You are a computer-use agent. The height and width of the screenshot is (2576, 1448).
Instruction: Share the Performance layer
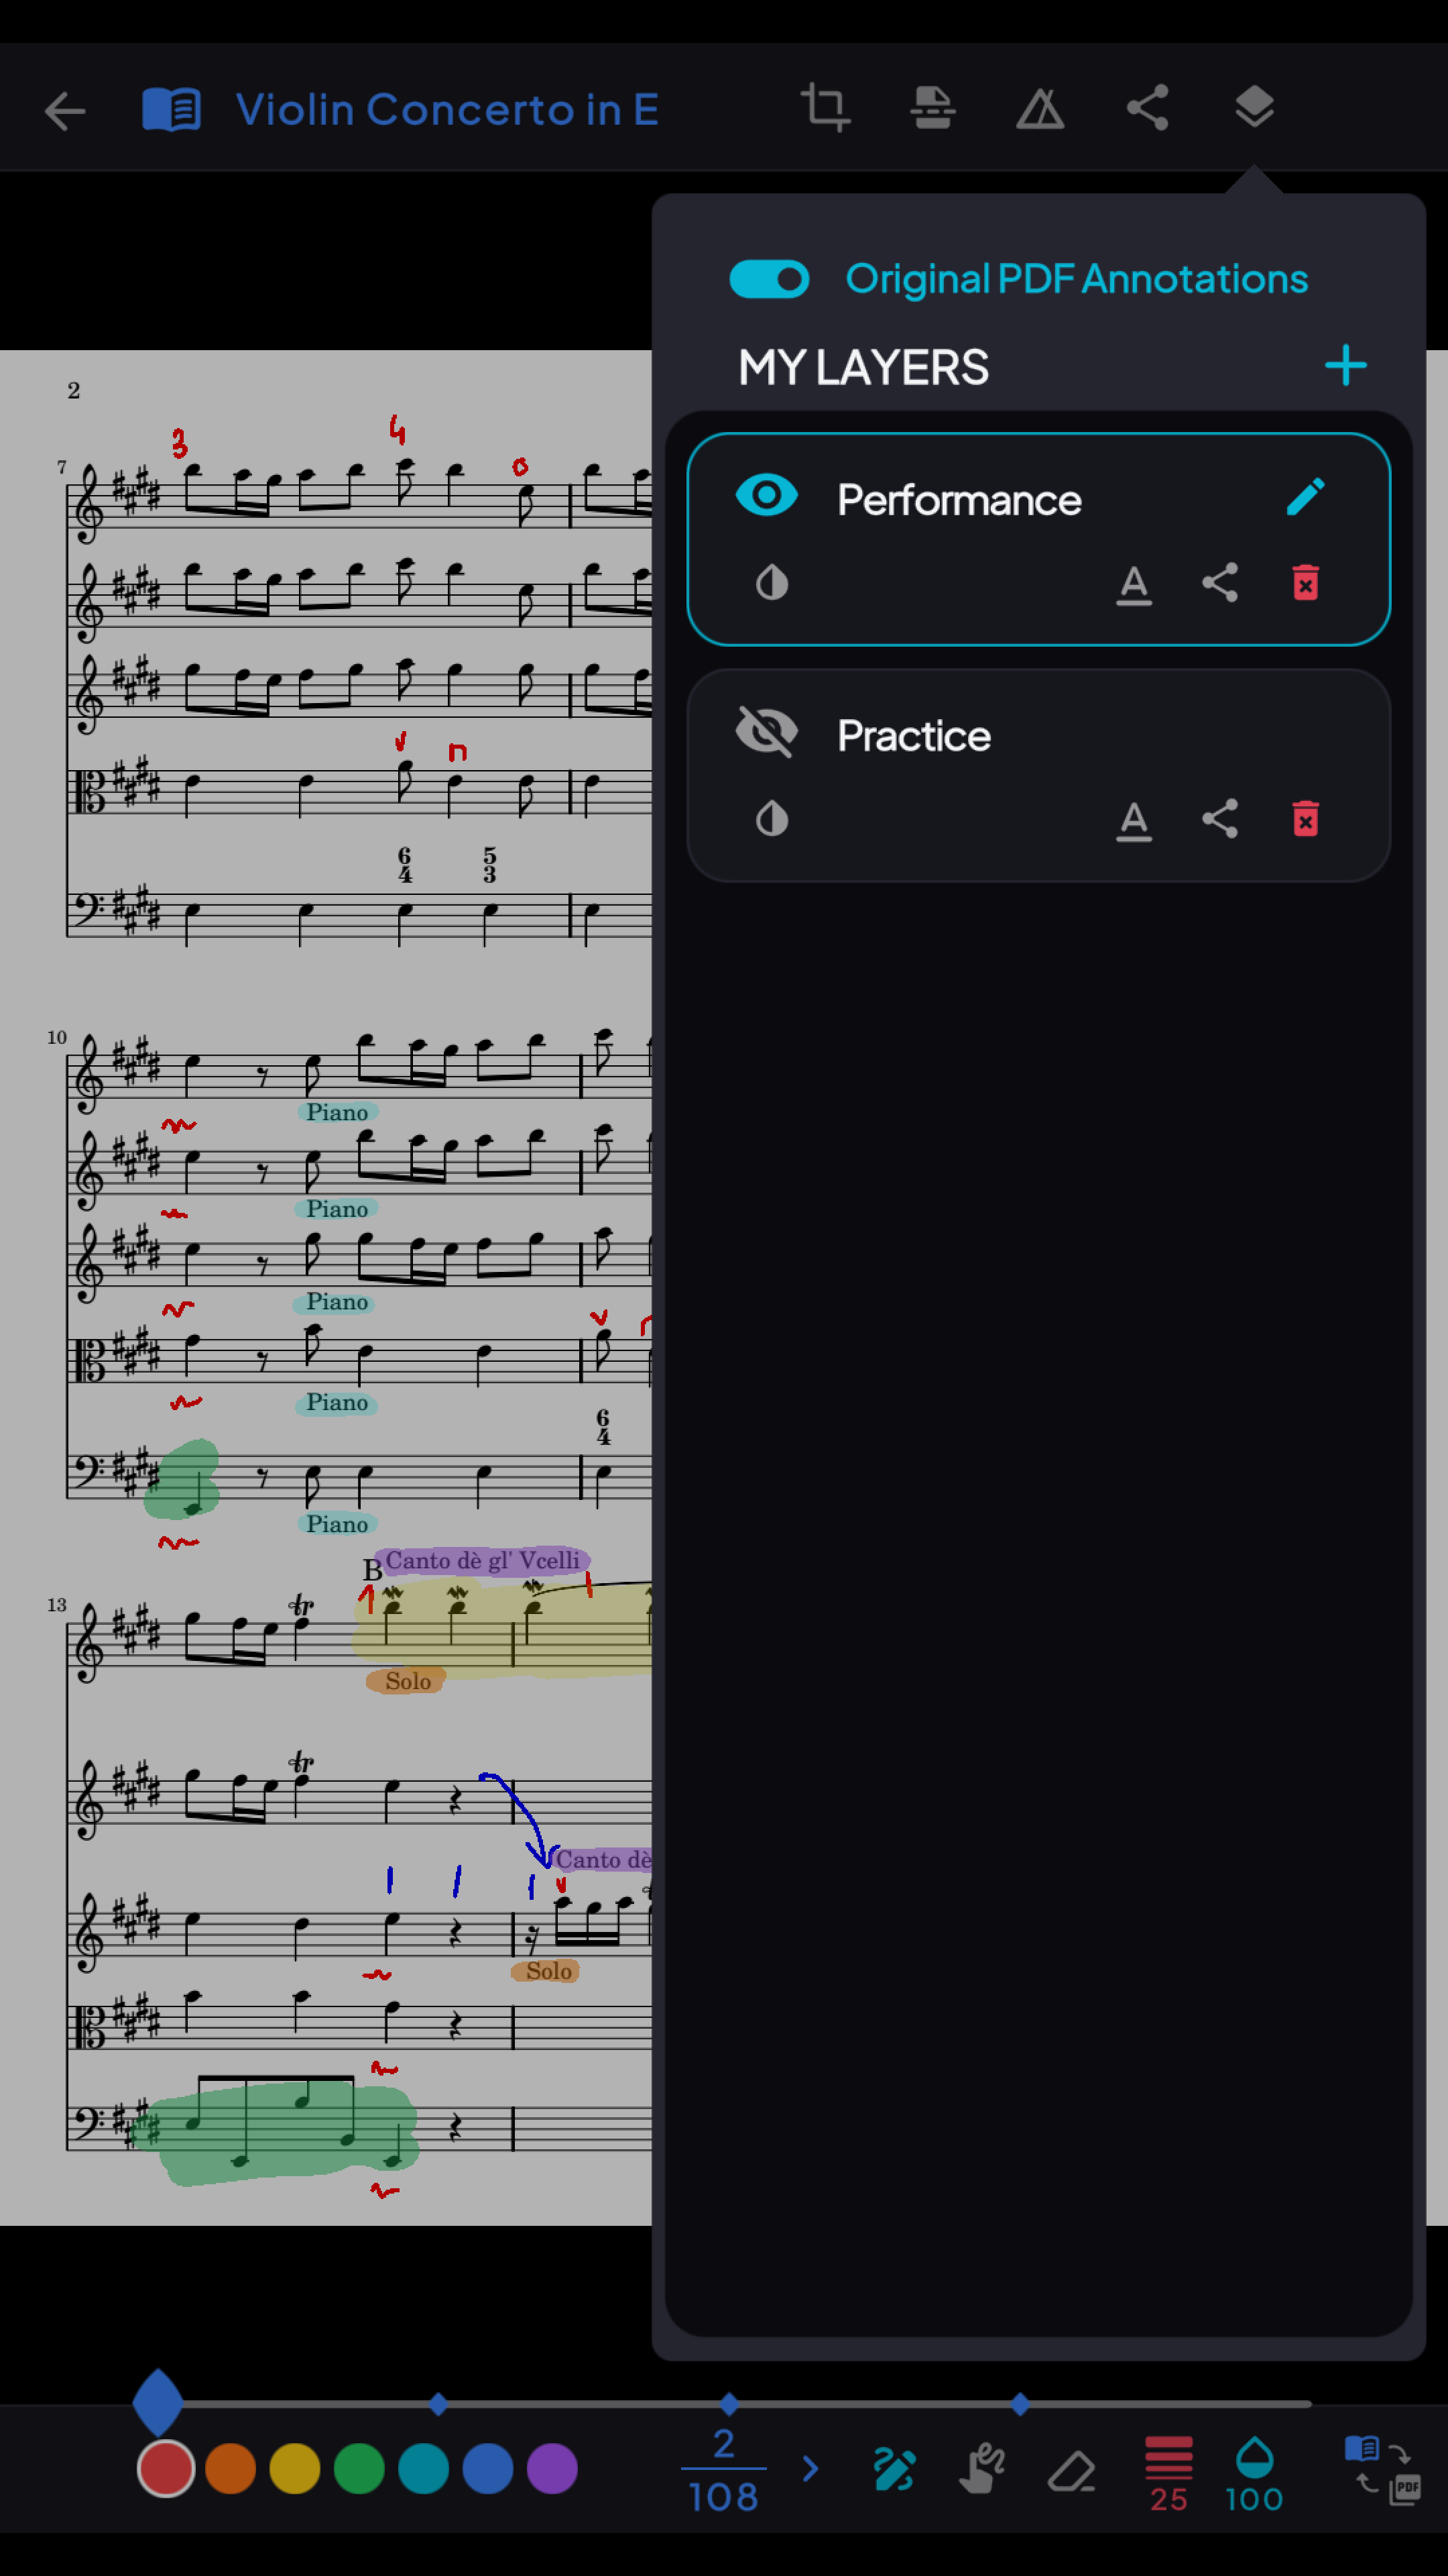point(1219,582)
